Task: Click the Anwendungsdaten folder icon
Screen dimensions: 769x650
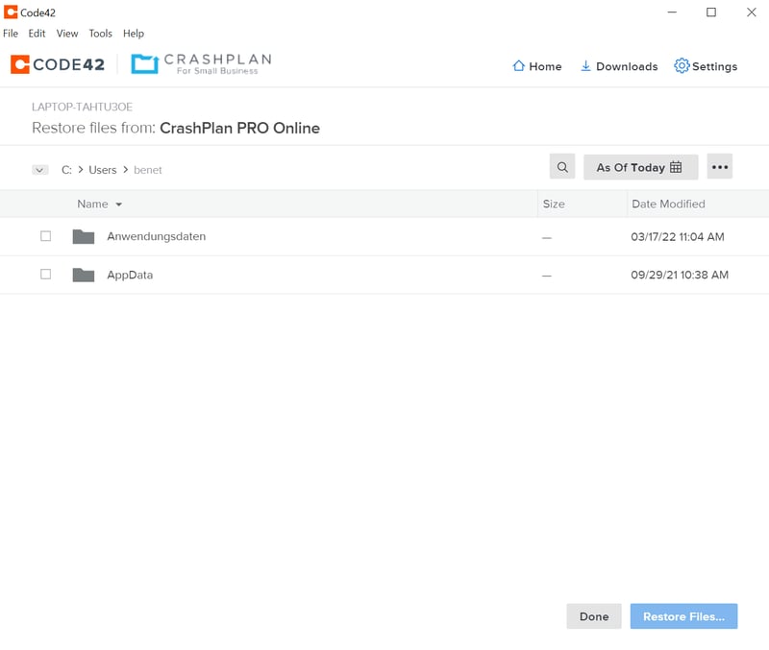Action: coord(84,236)
